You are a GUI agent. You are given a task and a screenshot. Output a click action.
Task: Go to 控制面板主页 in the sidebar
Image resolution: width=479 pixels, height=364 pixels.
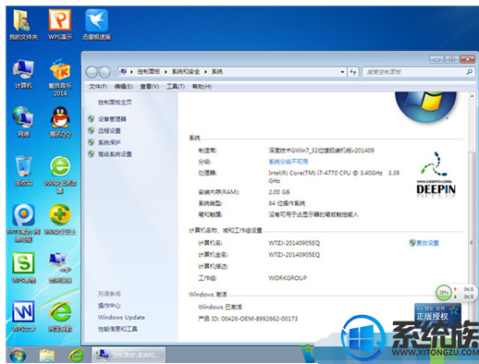pos(115,103)
